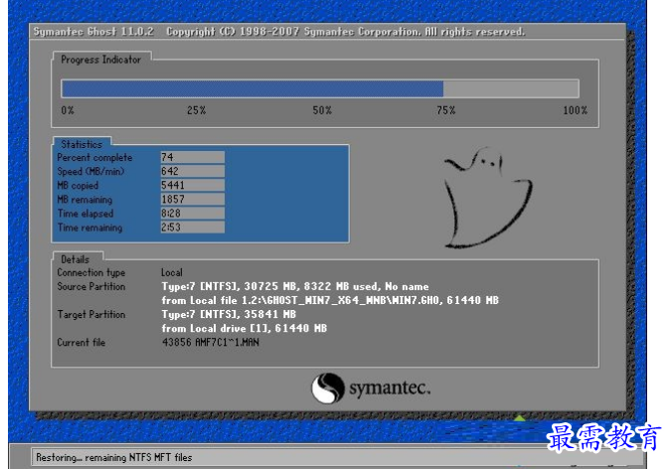Click the current file name 43856 AMF7C1~1.MAN

[x=210, y=342]
